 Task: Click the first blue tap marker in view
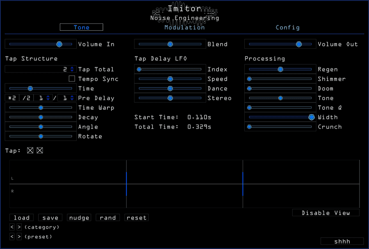click(126, 184)
